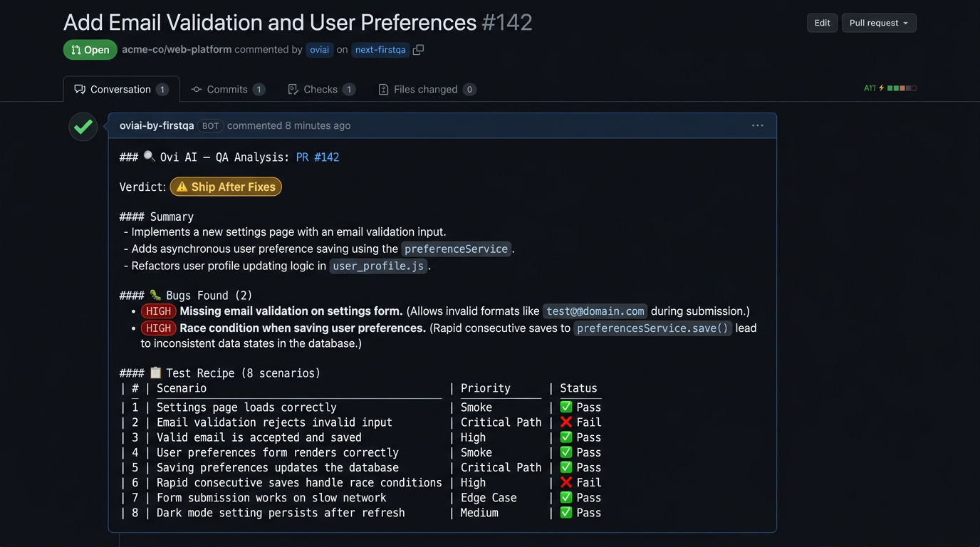Click the Files changed file icon
The image size is (980, 547).
coord(382,89)
